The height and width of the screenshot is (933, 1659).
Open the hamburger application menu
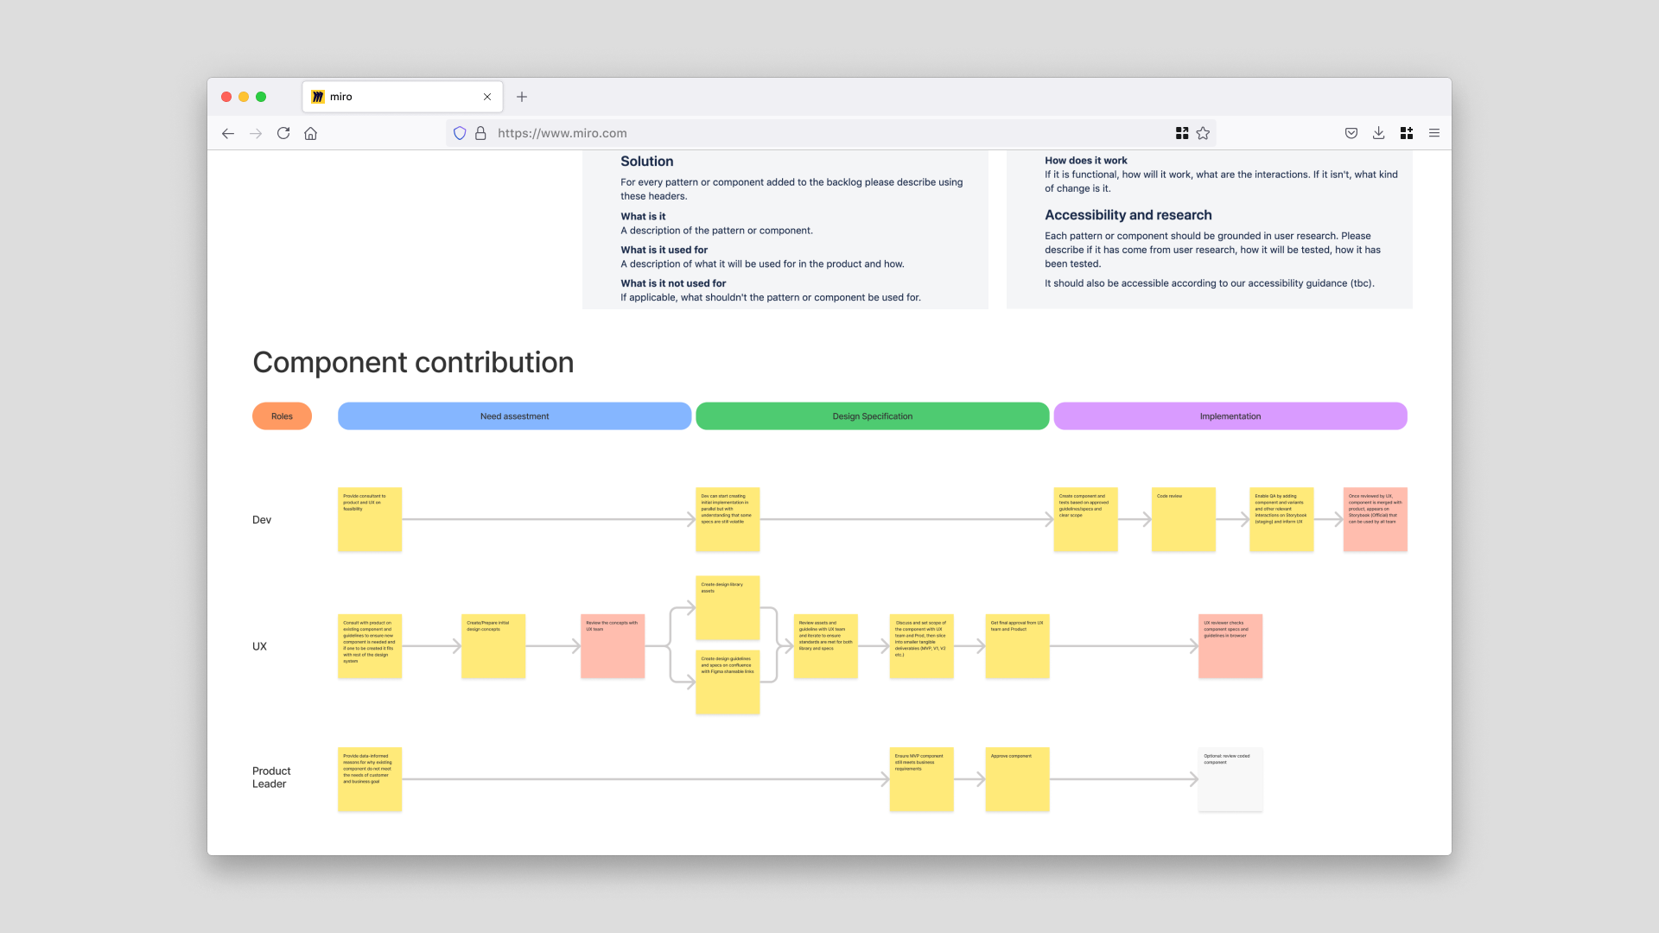[1434, 133]
